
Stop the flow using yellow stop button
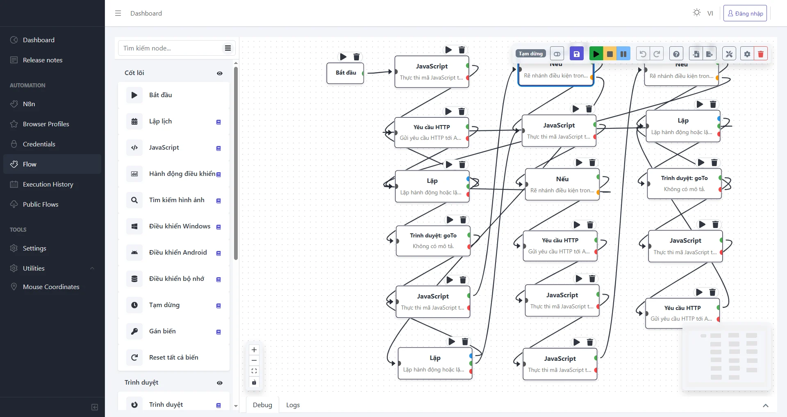(610, 54)
